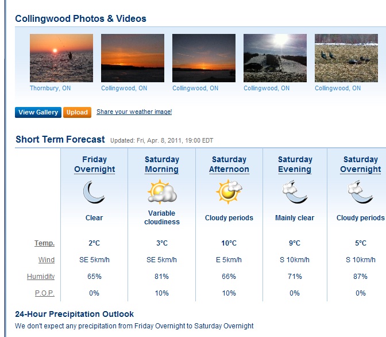Click the orange Upload button
This screenshot has width=386, height=337.
77,112
